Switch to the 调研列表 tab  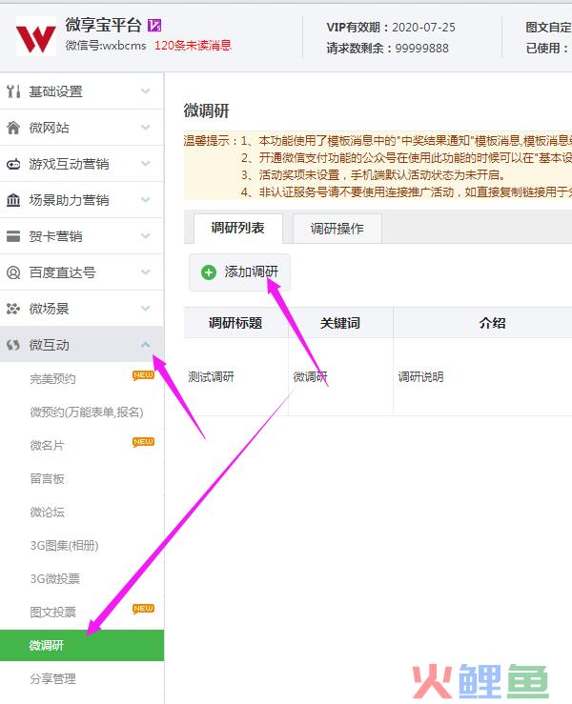pos(237,229)
